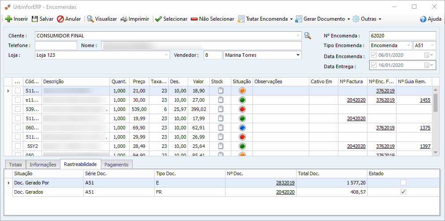Viewport: 445px width, 221px height.
Task: Click the Telefone input field
Action: 56,45
